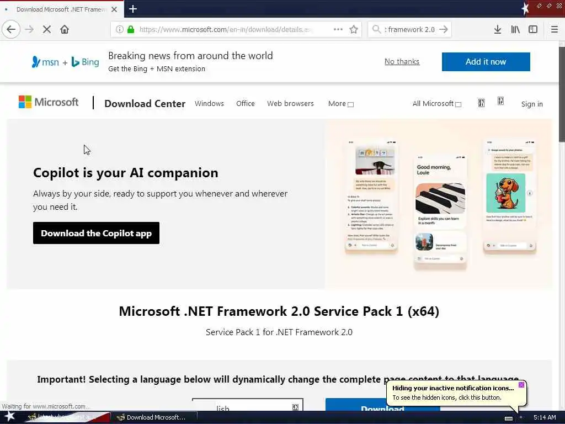Click the search magnifier icon in search box
The image size is (565, 424).
point(376,29)
